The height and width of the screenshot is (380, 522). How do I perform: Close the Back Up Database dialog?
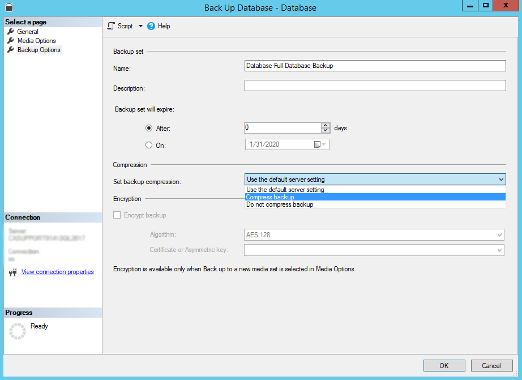[x=506, y=6]
